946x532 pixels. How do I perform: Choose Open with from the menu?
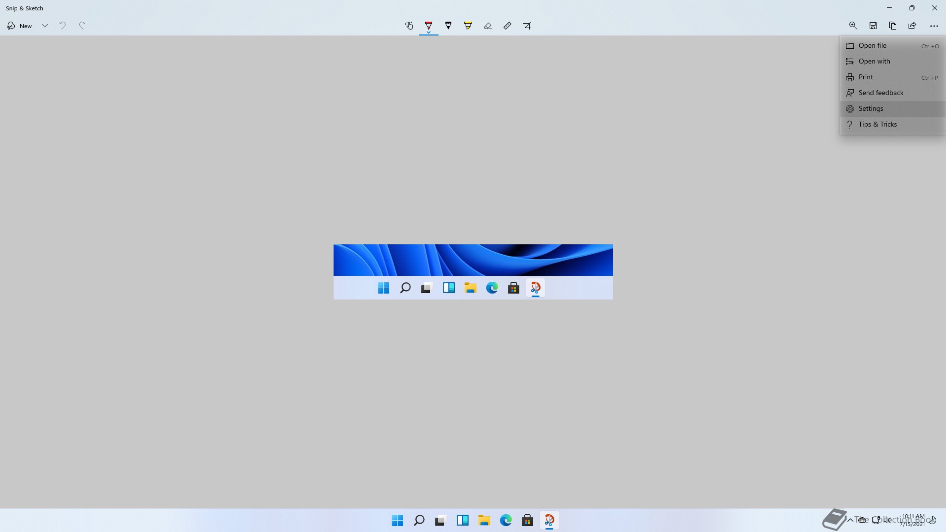coord(892,62)
